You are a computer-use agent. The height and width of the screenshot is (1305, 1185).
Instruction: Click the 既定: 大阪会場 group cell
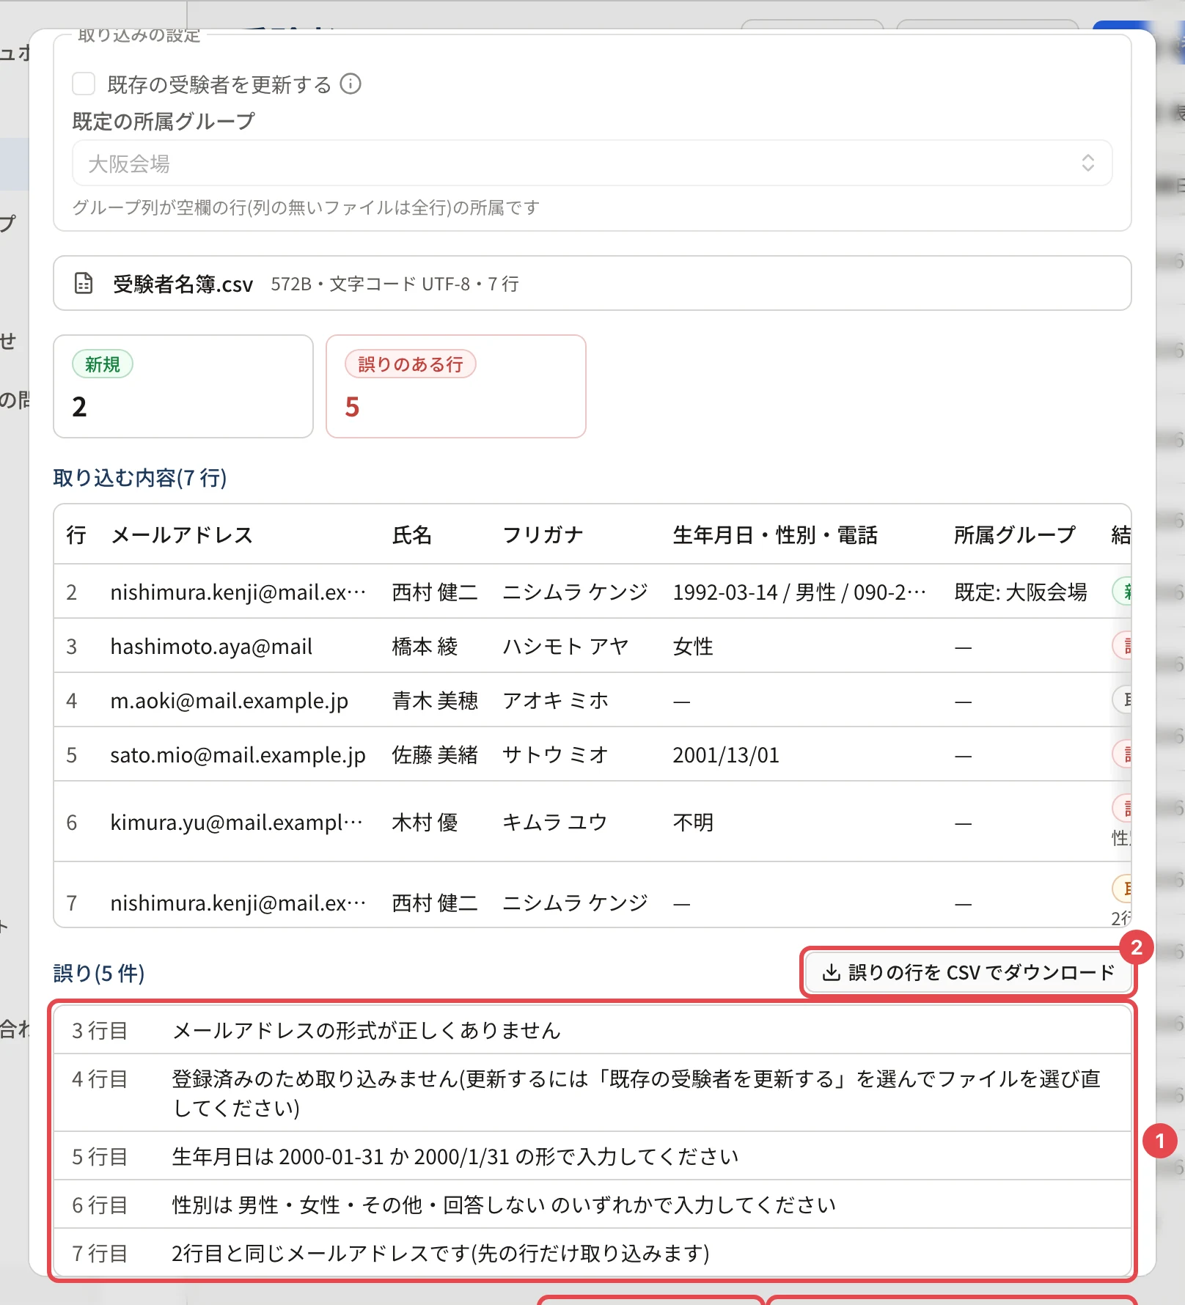[1021, 592]
